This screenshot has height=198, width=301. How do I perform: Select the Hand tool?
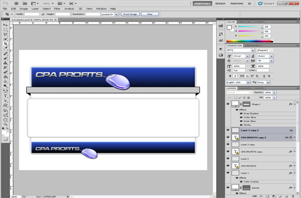click(5, 120)
